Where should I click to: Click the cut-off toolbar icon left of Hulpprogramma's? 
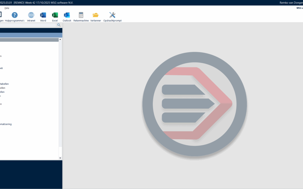(1, 15)
